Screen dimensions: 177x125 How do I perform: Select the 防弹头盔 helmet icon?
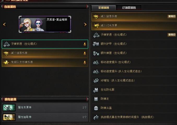coord(96,108)
